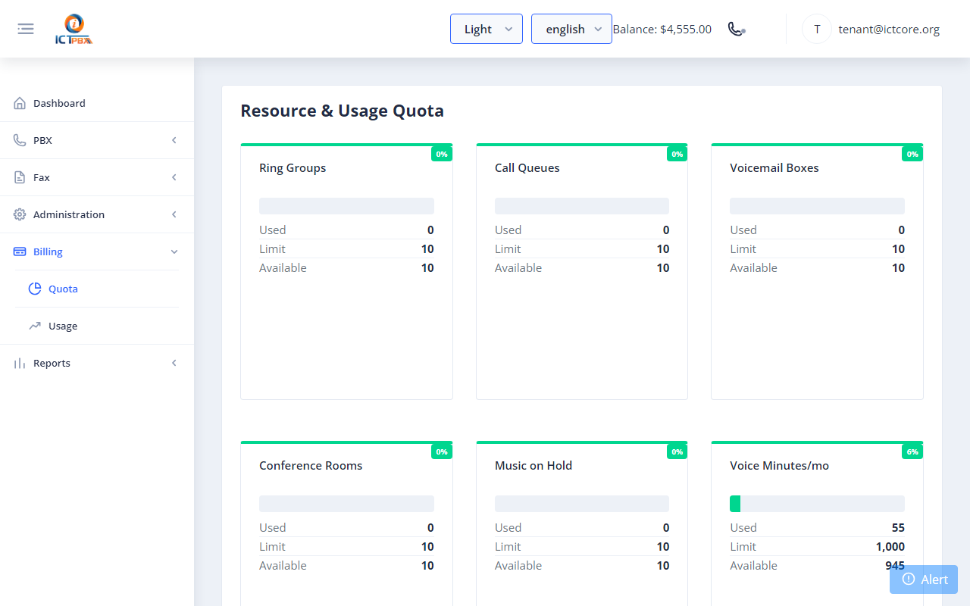Viewport: 970px width, 606px height.
Task: Click the Call Queues 0% badge
Action: (x=677, y=154)
